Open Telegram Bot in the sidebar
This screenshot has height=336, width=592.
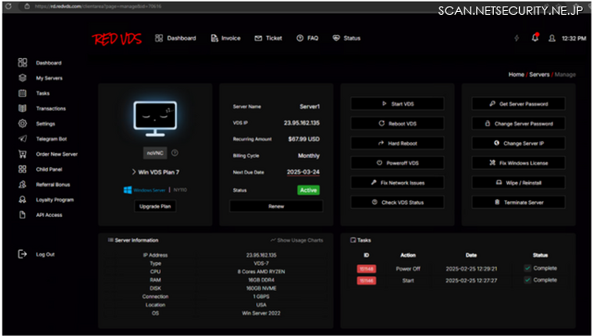[x=52, y=139]
